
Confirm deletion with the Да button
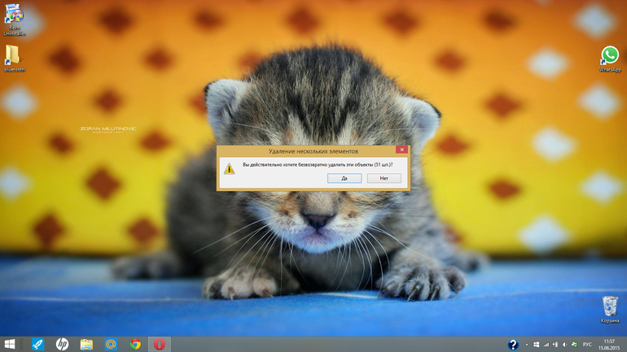click(x=344, y=178)
